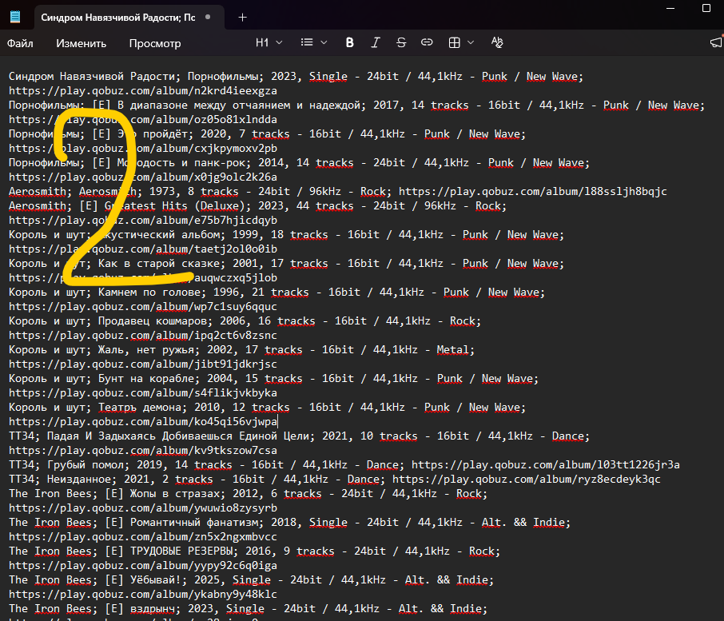Add a new tab with the plus button

pyautogui.click(x=243, y=17)
